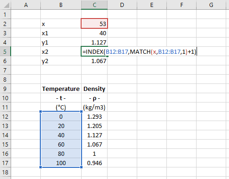This screenshot has width=229, height=179.
Task: Select row 5 header
Action: pyautogui.click(x=5, y=51)
